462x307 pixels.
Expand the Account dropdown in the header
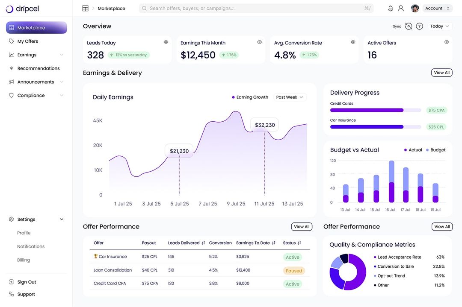(437, 8)
